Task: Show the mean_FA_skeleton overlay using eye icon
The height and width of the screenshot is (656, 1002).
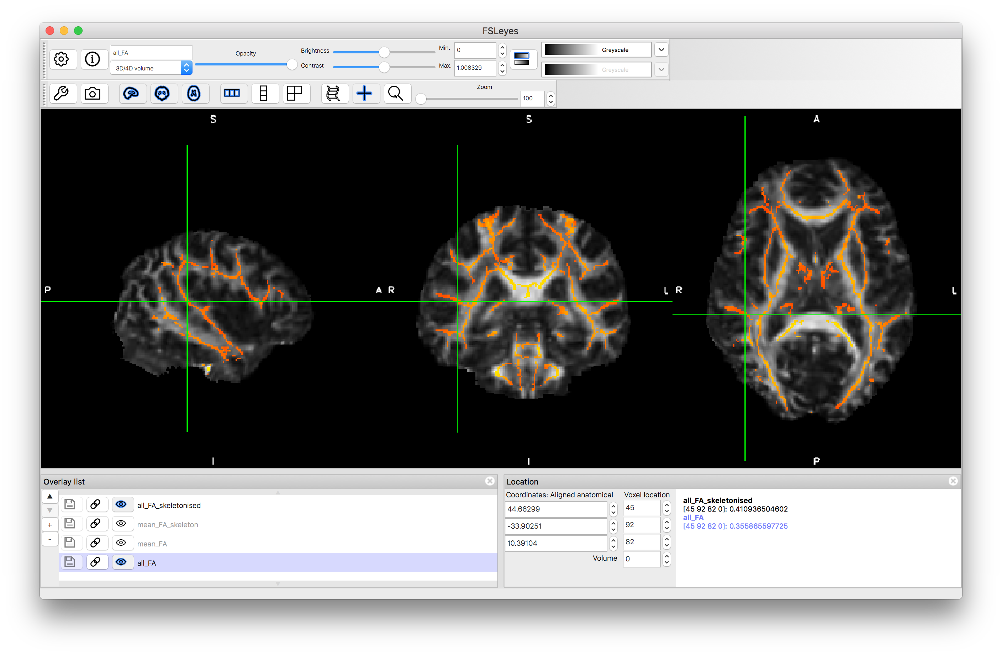Action: click(121, 524)
